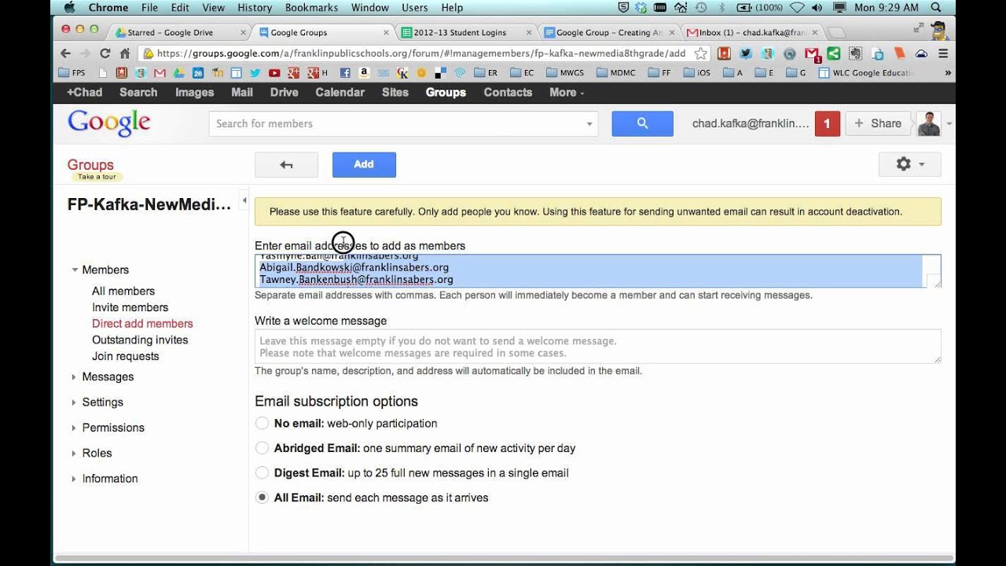Viewport: 1006px width, 566px height.
Task: Reload the current page
Action: [x=105, y=53]
